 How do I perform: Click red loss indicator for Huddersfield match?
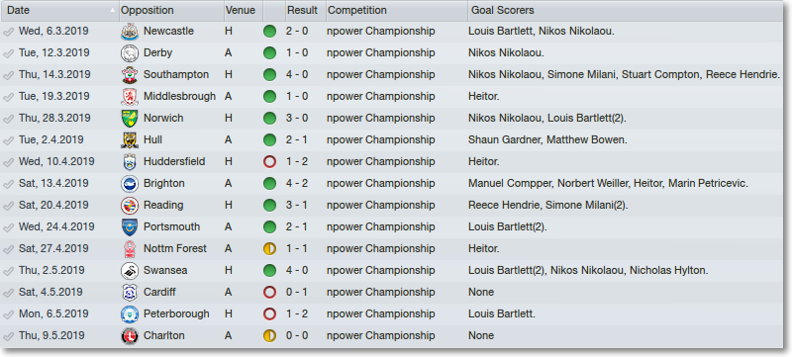tap(269, 162)
